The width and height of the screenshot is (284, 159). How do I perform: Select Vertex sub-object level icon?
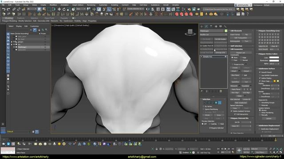[205, 103]
